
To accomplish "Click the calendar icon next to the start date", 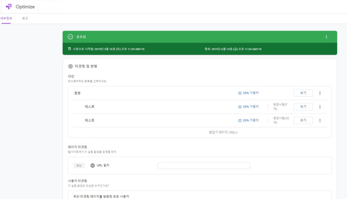I will click(70, 49).
